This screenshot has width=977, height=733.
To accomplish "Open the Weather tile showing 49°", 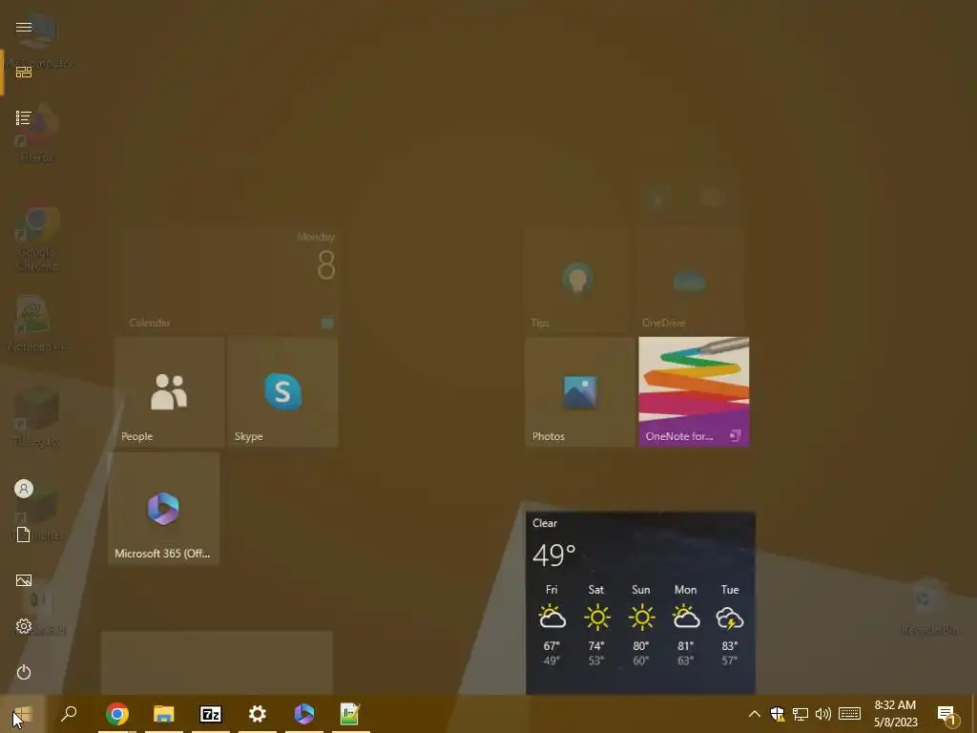I will 640,603.
